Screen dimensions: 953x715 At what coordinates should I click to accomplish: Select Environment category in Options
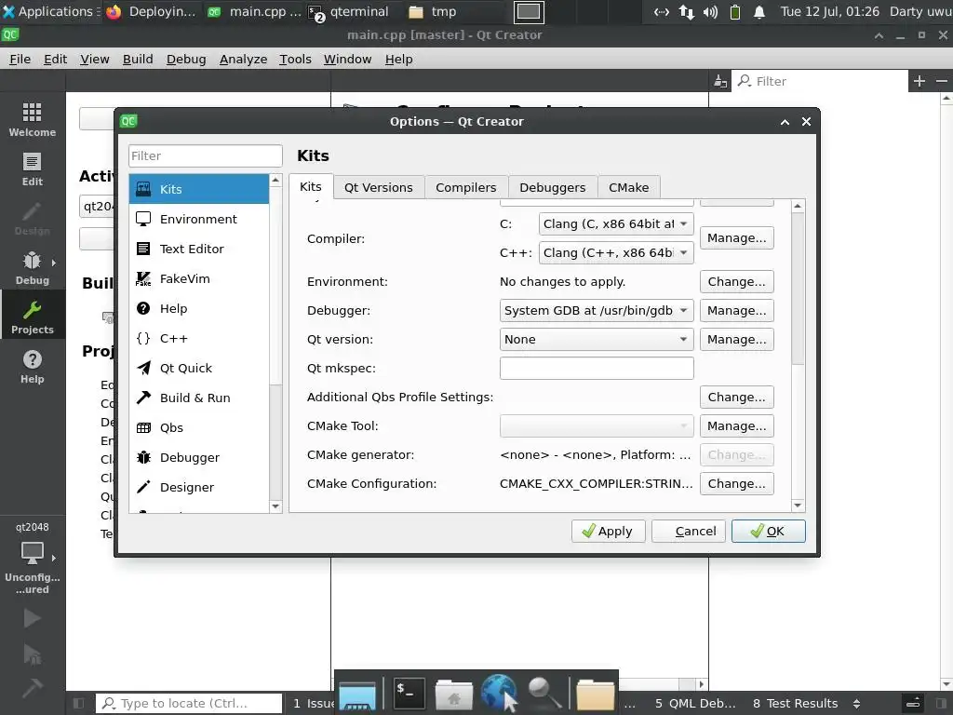(199, 219)
